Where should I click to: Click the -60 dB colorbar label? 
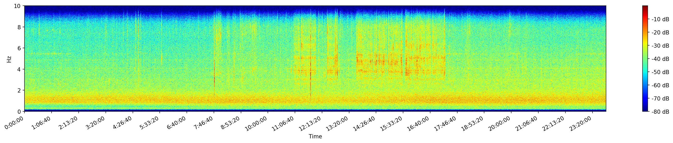click(x=660, y=85)
